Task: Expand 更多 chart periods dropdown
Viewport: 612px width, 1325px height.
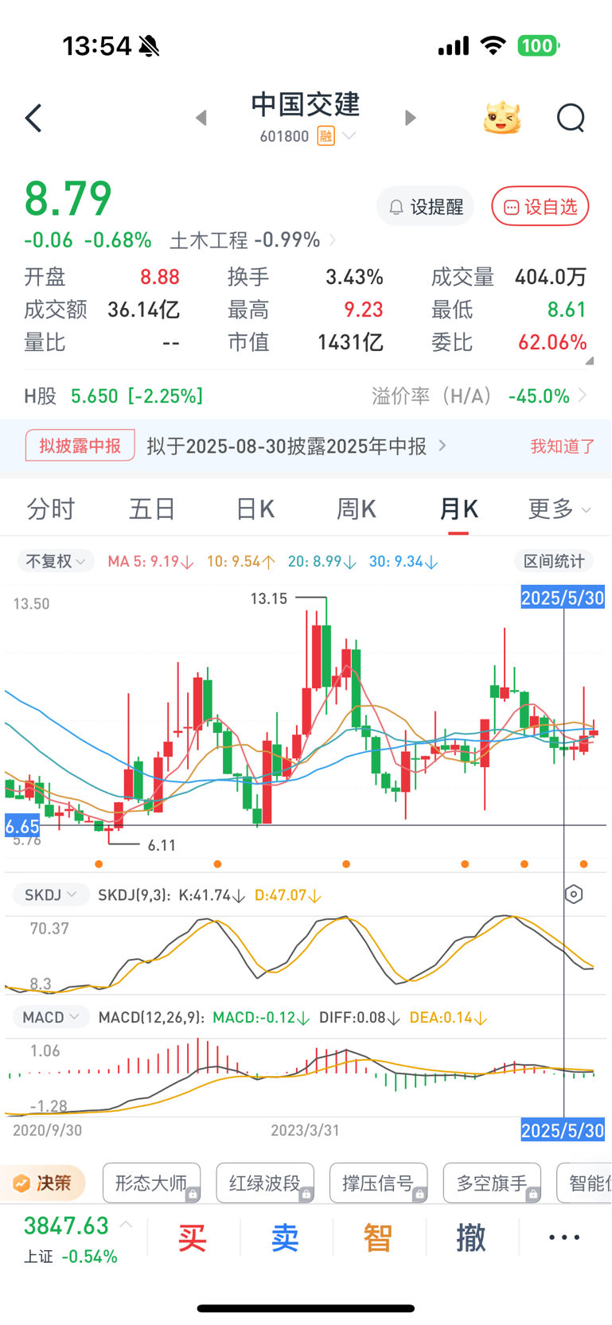Action: [559, 509]
